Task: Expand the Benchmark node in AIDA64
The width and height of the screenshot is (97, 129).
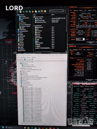Action: tap(17, 51)
